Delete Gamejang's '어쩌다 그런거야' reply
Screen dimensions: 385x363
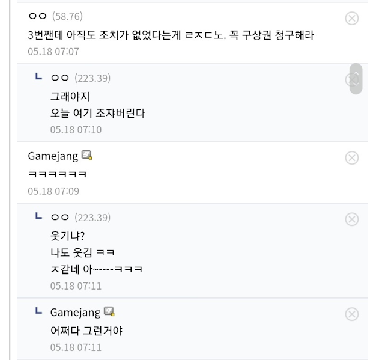[352, 314]
